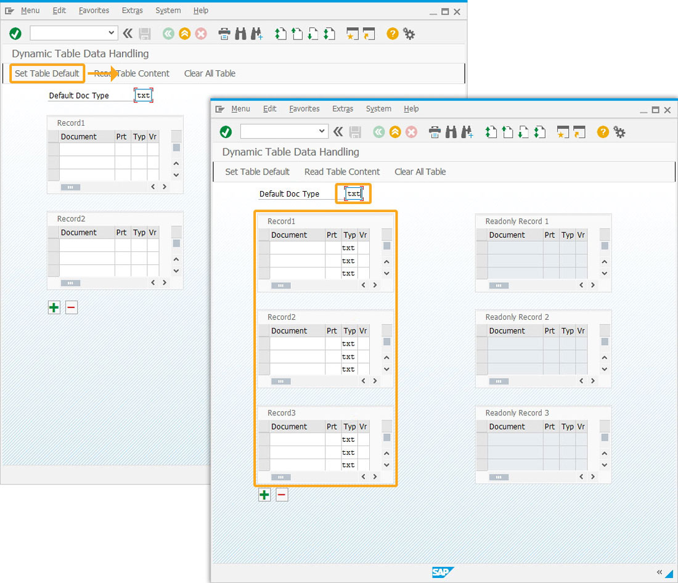Click horizontal scrollbar thumb of Readonly Record 3
The width and height of the screenshot is (678, 583).
click(499, 477)
